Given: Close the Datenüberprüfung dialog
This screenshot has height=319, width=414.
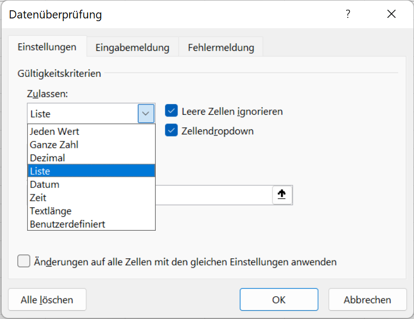Looking at the screenshot, I should coord(391,14).
